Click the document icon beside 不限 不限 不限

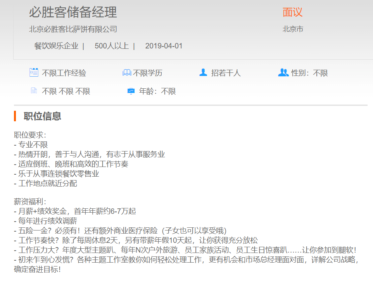[34, 91]
